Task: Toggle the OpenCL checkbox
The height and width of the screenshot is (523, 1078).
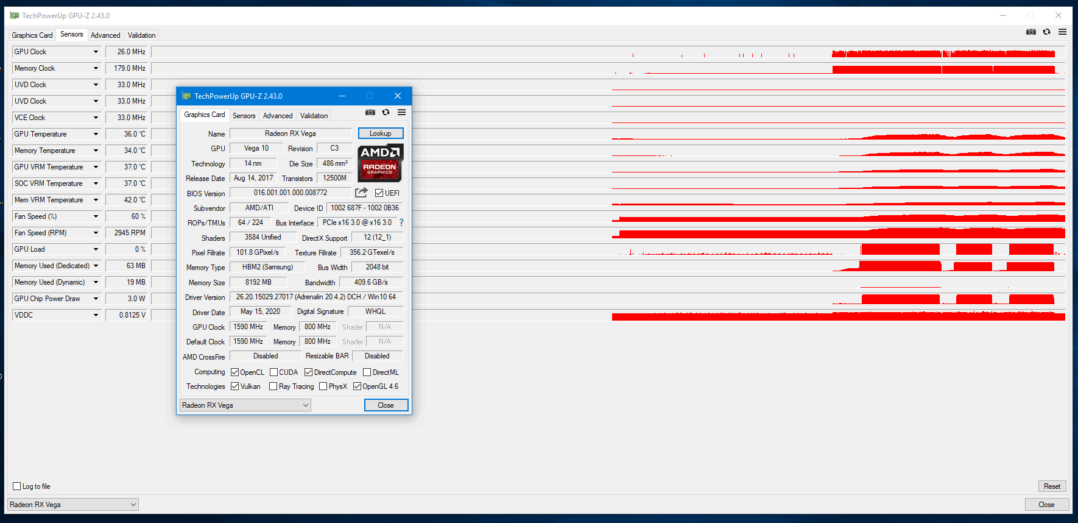Action: coord(234,372)
